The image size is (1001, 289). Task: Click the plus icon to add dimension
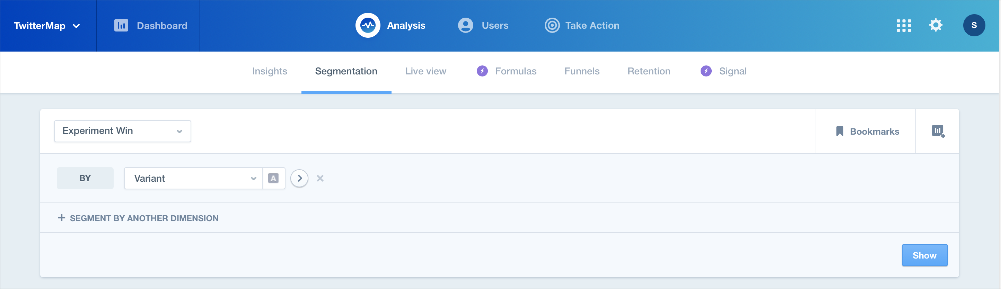pos(61,218)
